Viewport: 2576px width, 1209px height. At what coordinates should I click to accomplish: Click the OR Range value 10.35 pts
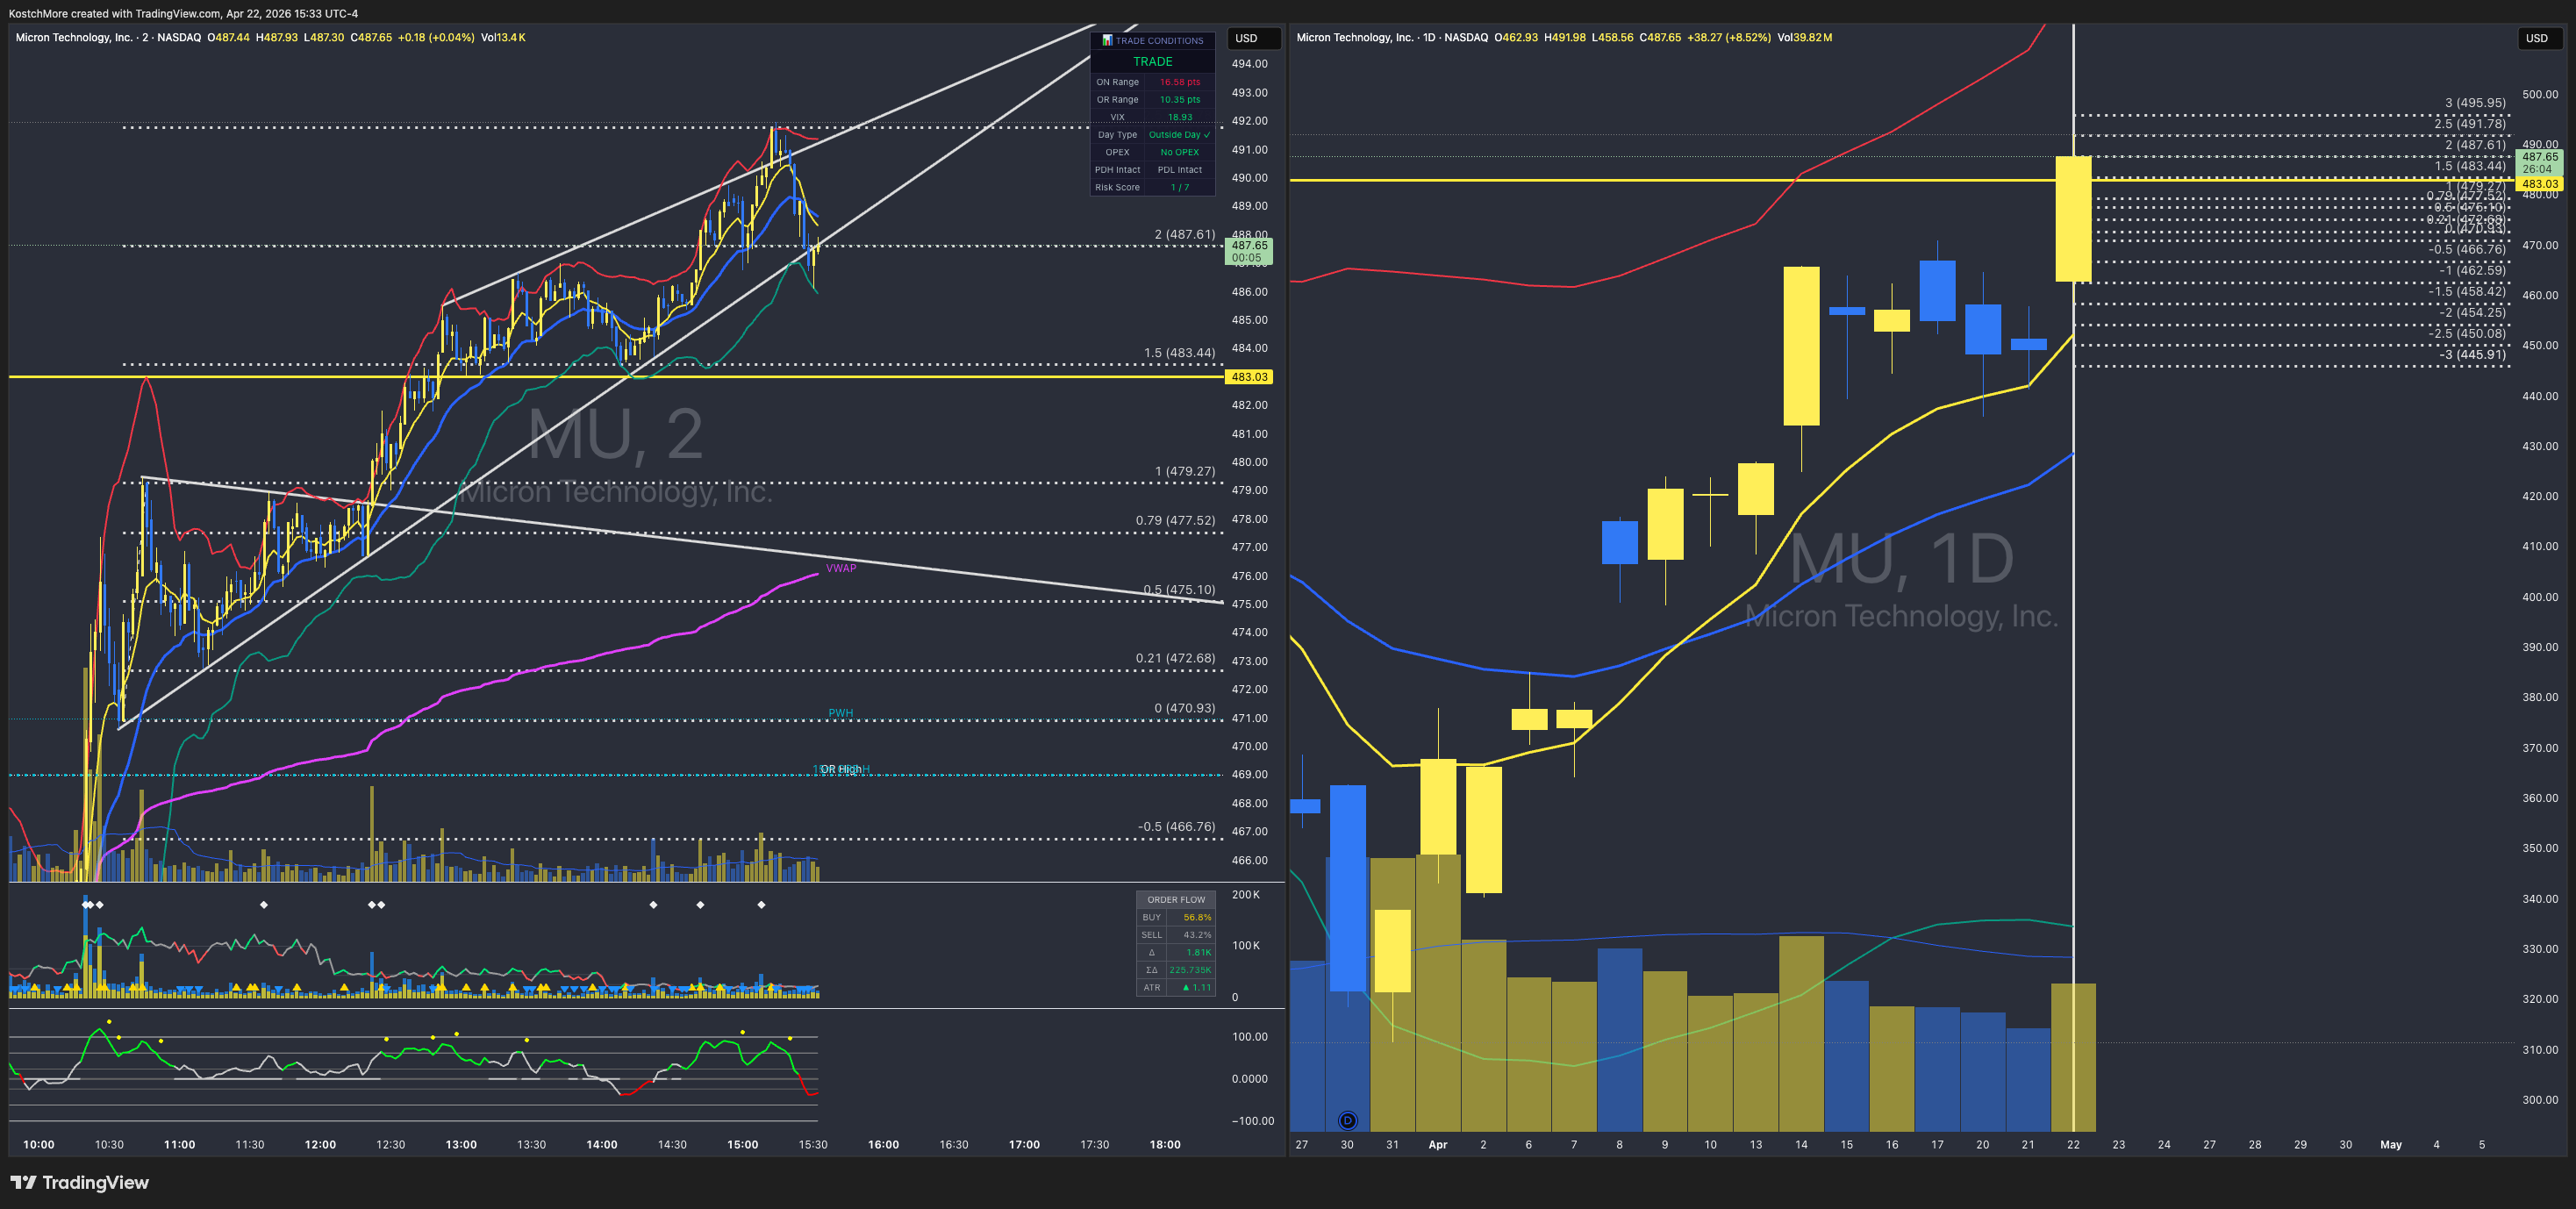click(x=1180, y=100)
